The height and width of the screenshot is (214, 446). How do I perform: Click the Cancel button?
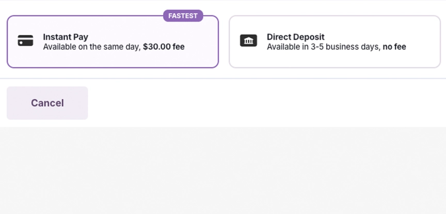pyautogui.click(x=47, y=103)
